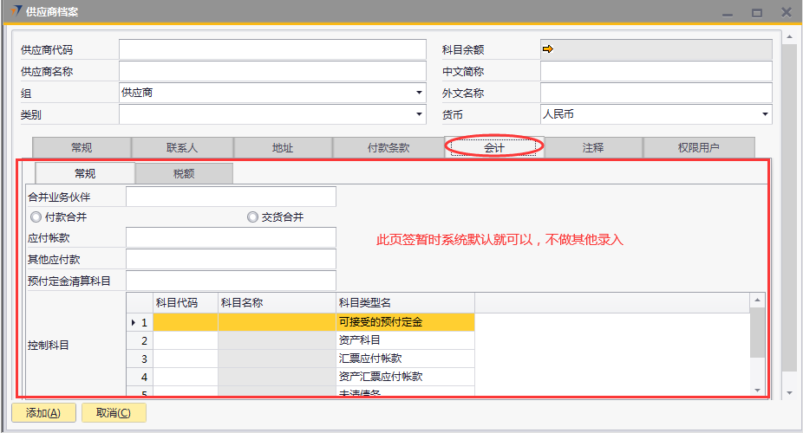803x433 pixels.
Task: Click the 添加 button
Action: tap(43, 413)
